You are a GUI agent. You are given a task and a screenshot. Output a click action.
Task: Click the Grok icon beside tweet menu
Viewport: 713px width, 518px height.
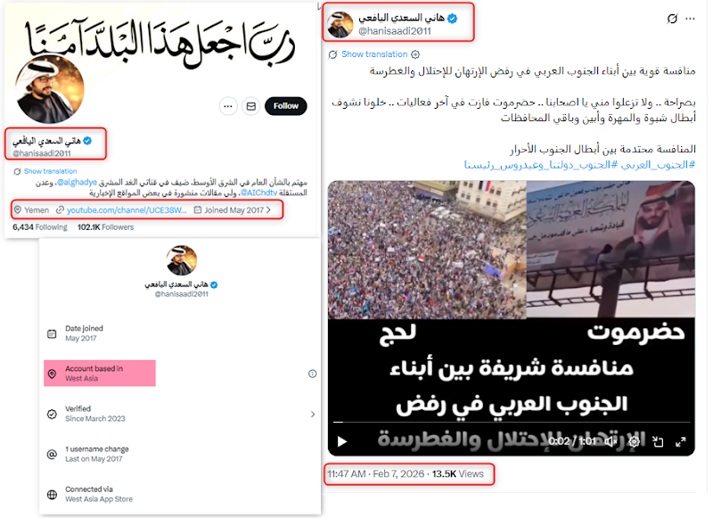point(672,19)
